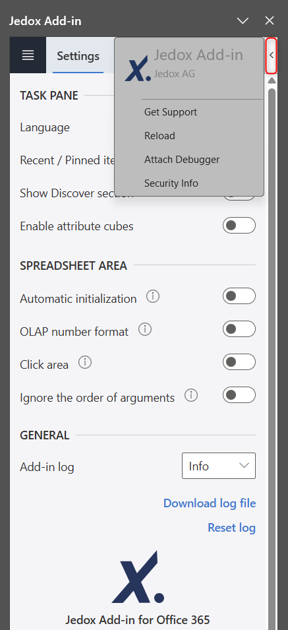The image size is (288, 630).
Task: Click the Reset log link
Action: pyautogui.click(x=231, y=527)
